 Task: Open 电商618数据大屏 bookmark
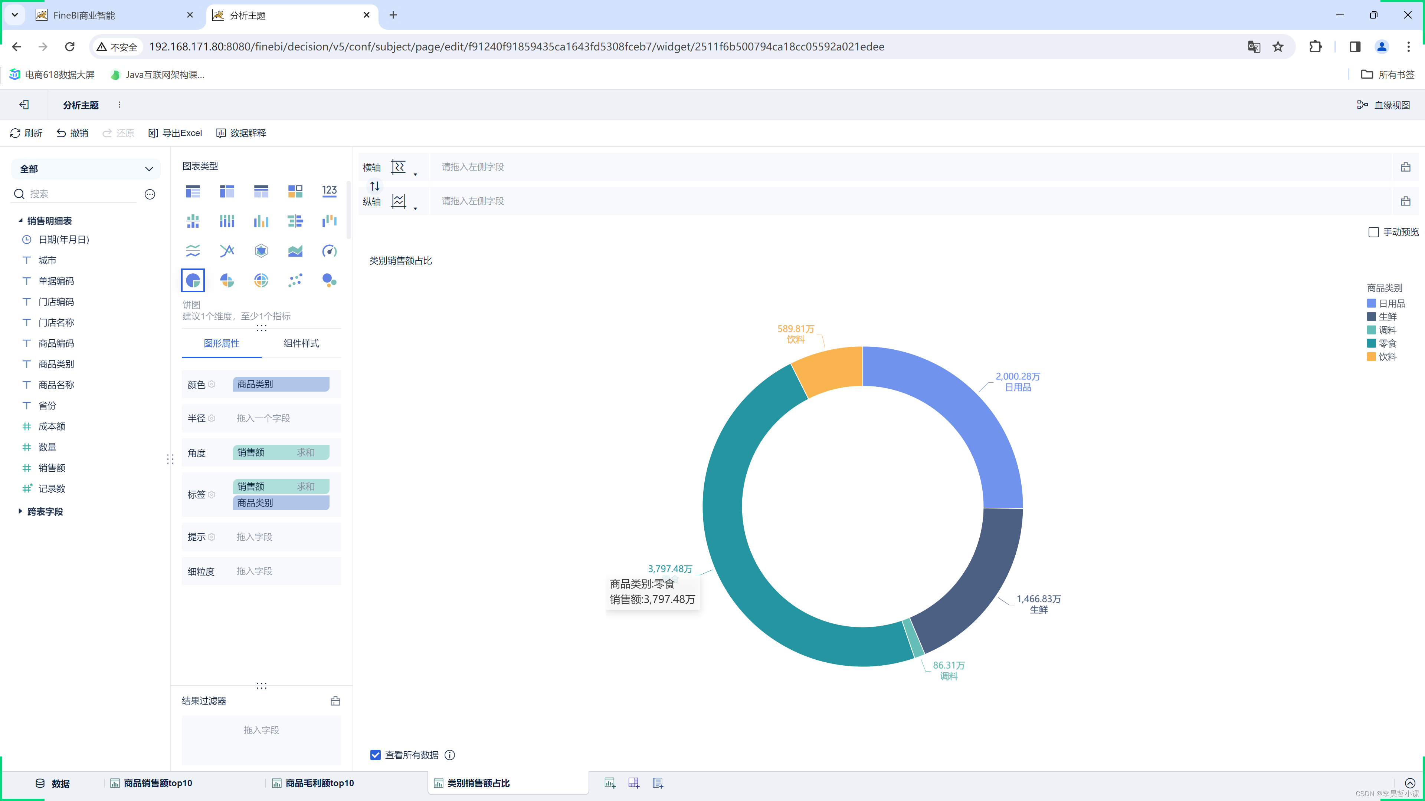click(x=52, y=75)
